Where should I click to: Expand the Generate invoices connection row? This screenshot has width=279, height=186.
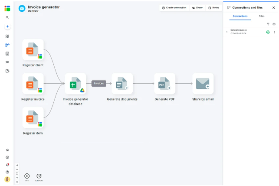click(226, 32)
